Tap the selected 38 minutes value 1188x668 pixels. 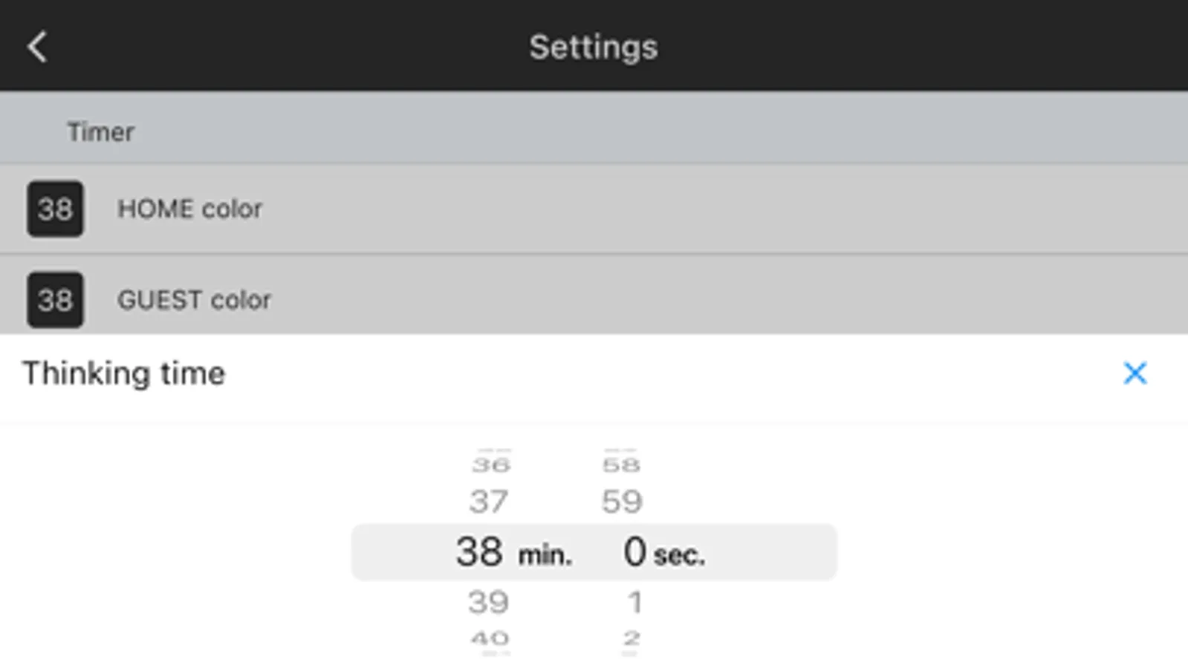click(x=479, y=552)
